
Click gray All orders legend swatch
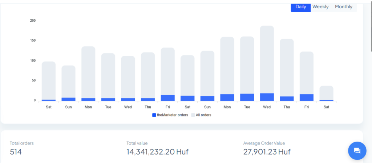193,115
